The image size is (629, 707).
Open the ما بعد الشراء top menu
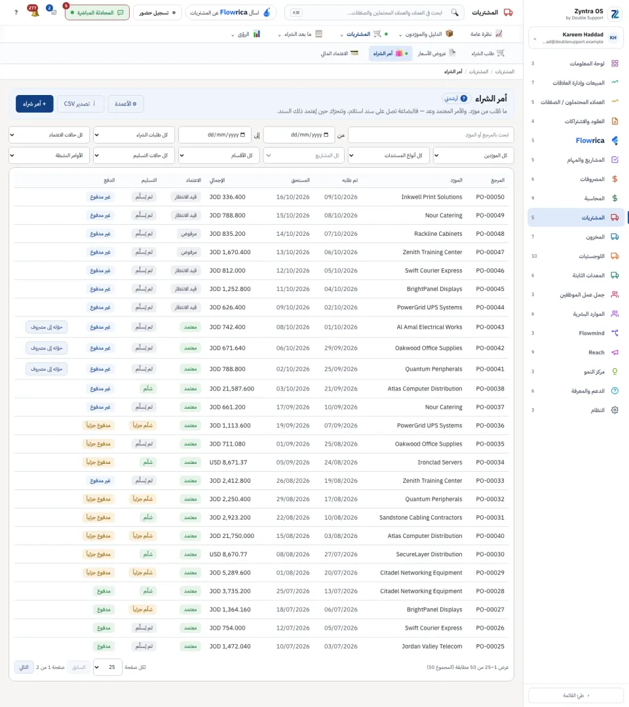[300, 34]
